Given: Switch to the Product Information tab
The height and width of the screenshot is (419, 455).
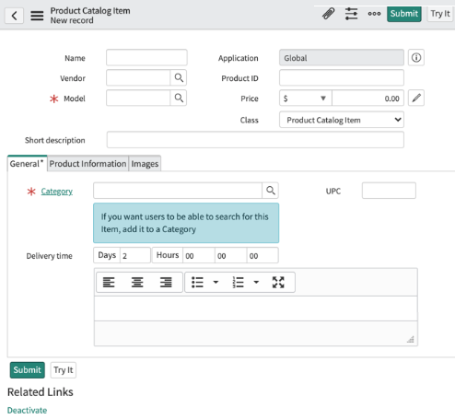Looking at the screenshot, I should pyautogui.click(x=87, y=164).
